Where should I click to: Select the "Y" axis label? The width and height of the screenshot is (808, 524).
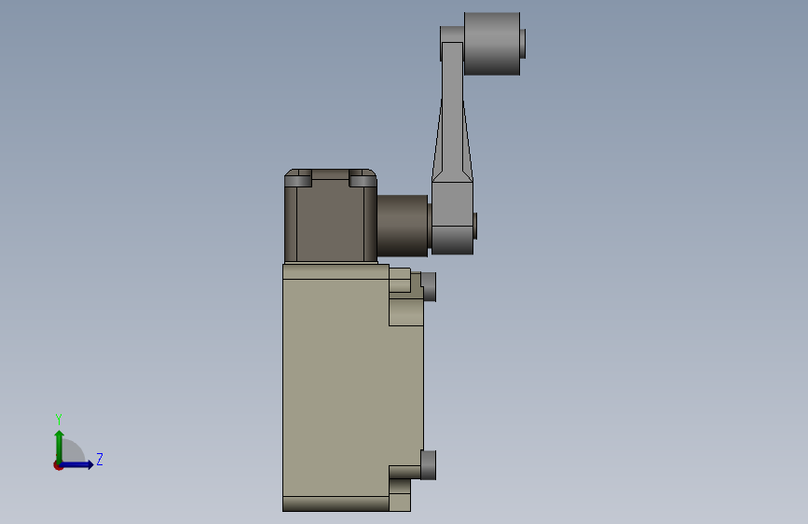pyautogui.click(x=59, y=419)
